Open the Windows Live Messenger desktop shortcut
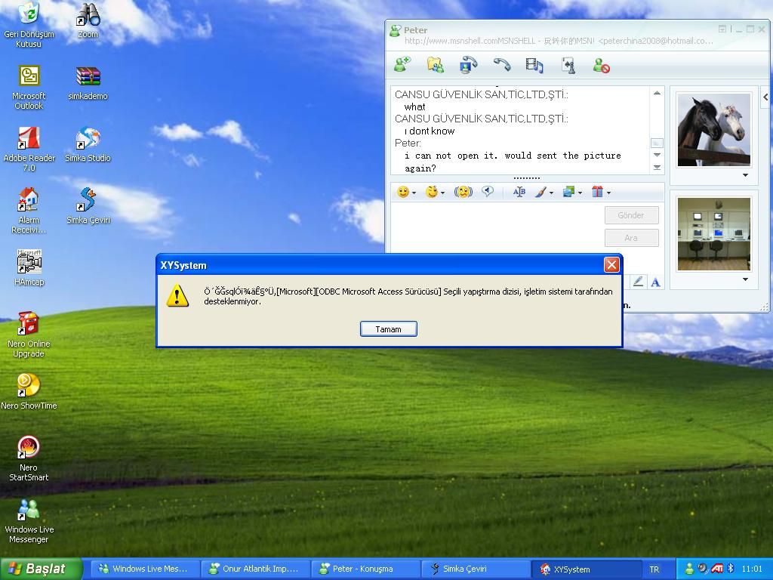The image size is (773, 580). 29,521
